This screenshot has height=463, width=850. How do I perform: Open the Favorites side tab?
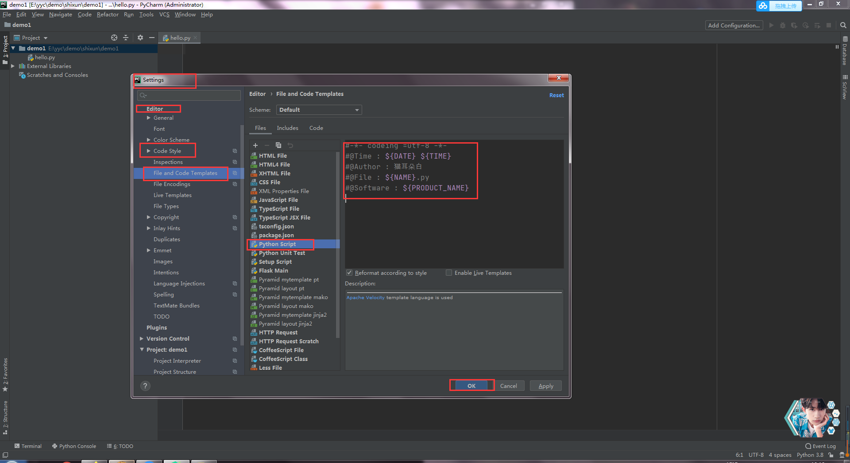5,375
